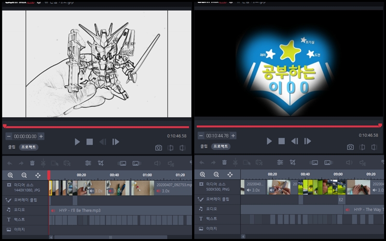Zoom out the left timeline
The width and height of the screenshot is (386, 241).
pos(24,175)
